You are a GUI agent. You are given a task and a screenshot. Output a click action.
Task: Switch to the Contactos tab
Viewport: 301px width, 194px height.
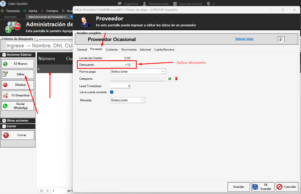tap(111, 50)
